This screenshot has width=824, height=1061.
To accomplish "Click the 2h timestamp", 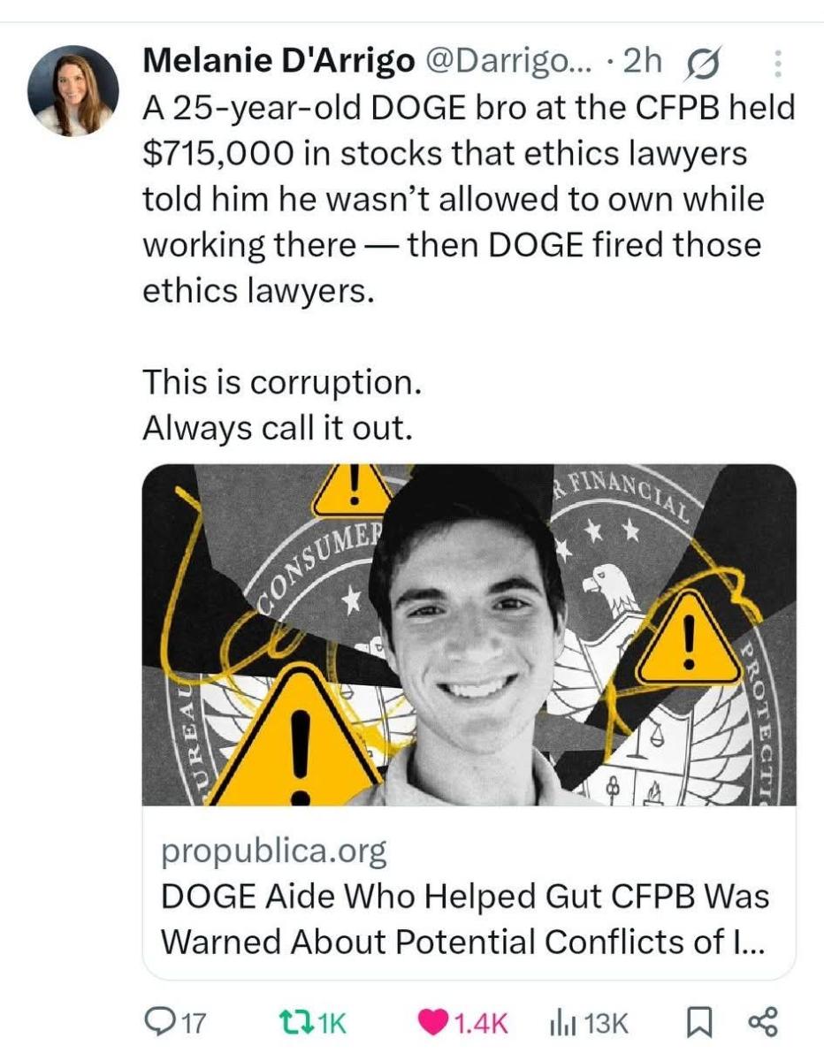I will coord(642,60).
